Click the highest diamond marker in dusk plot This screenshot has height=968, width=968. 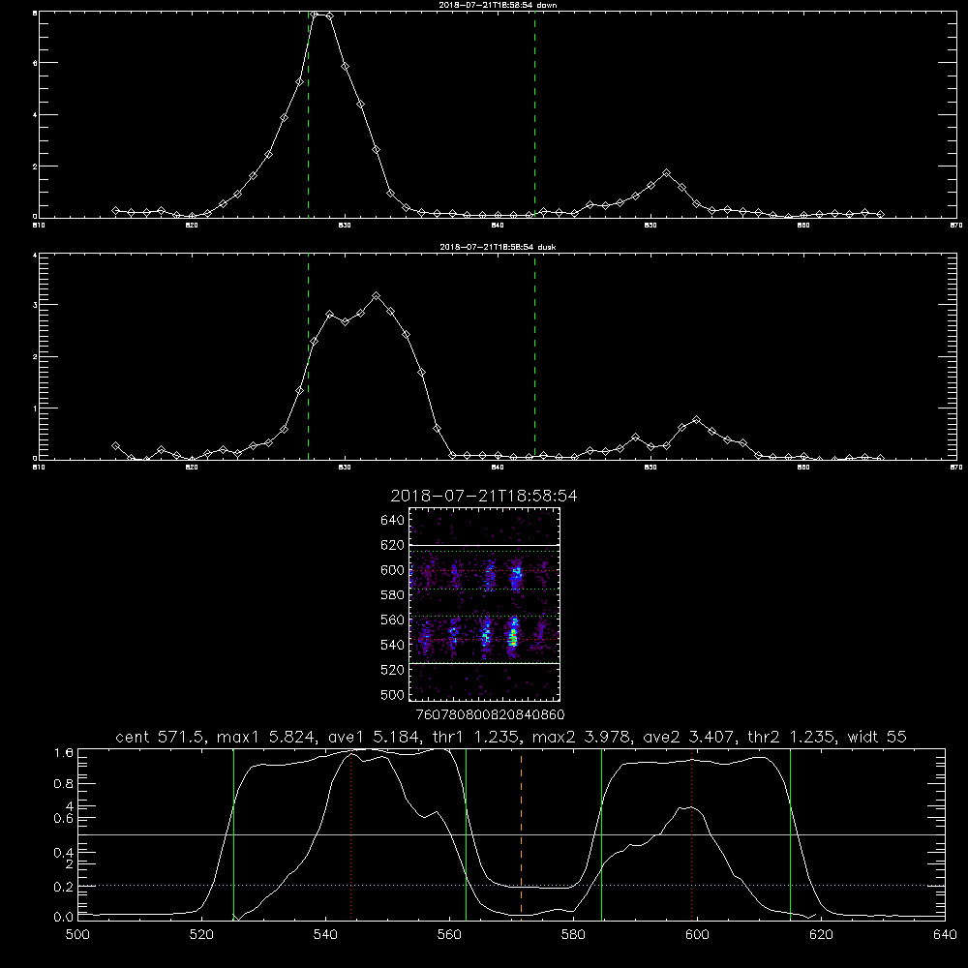(376, 296)
